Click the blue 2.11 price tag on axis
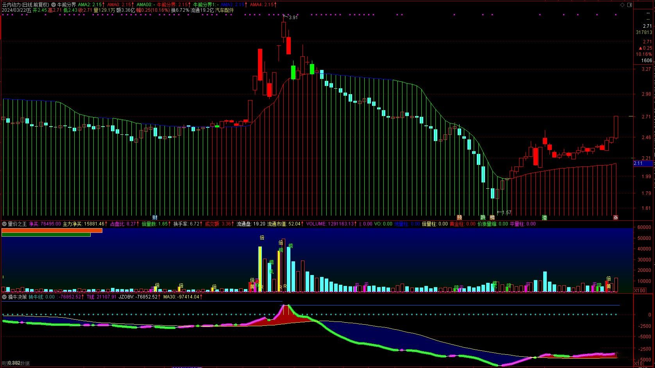Image resolution: width=655 pixels, height=368 pixels. [x=643, y=163]
